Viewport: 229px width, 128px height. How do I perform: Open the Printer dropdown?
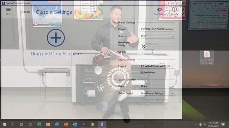157,29
